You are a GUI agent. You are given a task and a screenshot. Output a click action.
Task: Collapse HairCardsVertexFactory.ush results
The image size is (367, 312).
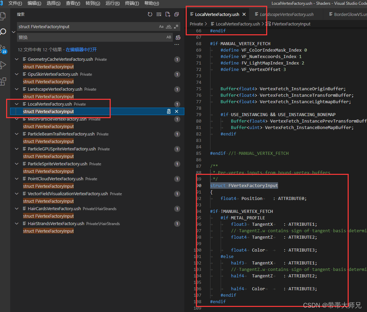click(17, 208)
